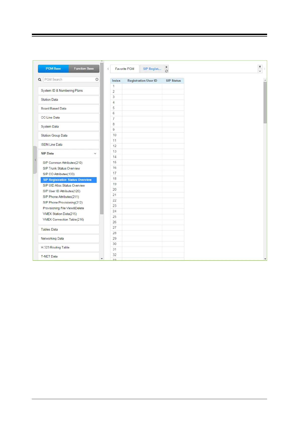Select table row with index 1
The image size is (299, 423).
pos(147,86)
